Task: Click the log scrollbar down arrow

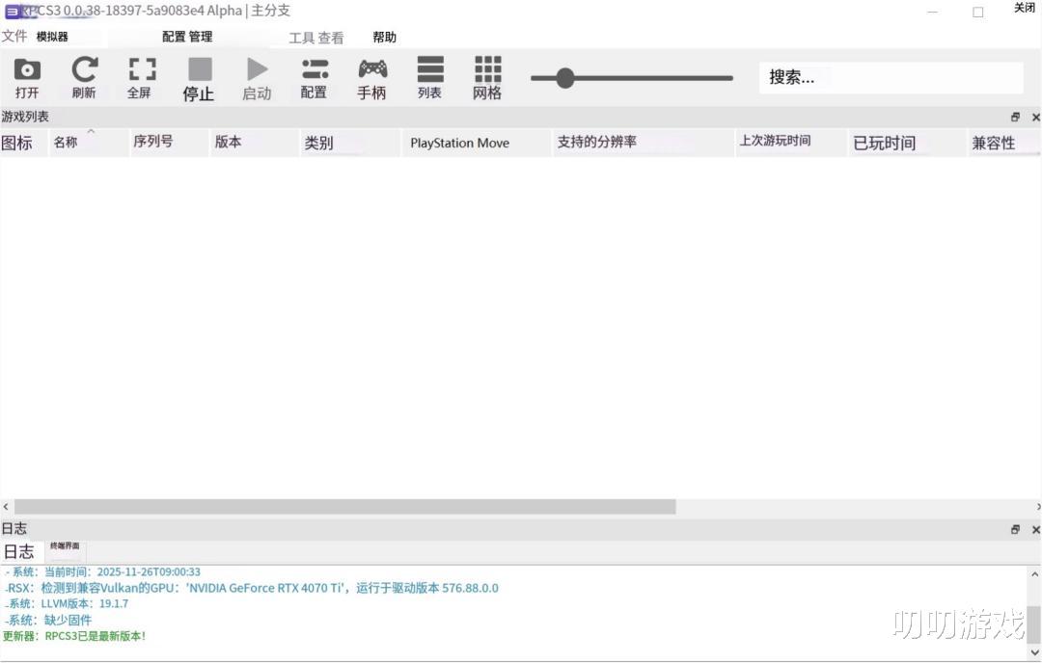Action: (1034, 653)
